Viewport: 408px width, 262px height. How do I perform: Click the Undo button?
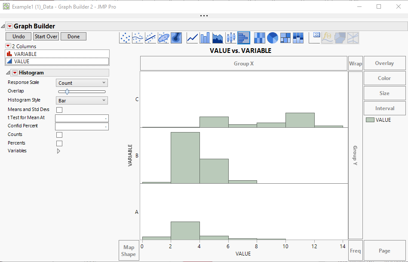pyautogui.click(x=18, y=37)
